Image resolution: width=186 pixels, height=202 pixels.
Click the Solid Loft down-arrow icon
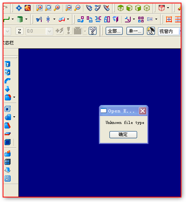pos(8,89)
